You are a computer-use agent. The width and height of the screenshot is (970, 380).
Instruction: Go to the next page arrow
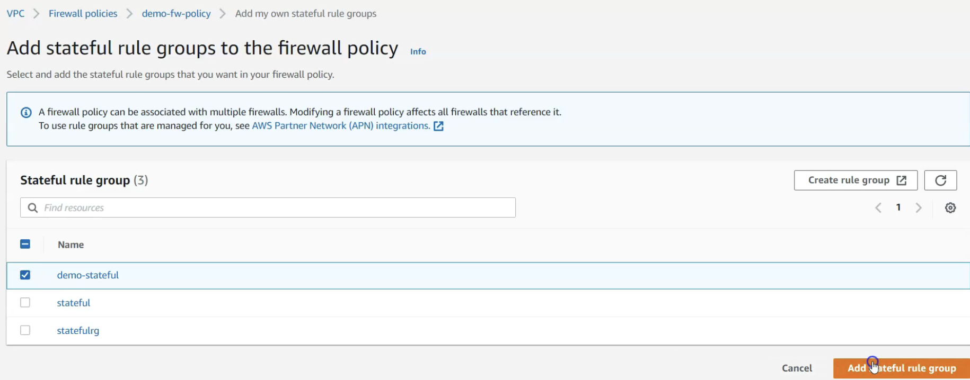pyautogui.click(x=919, y=208)
